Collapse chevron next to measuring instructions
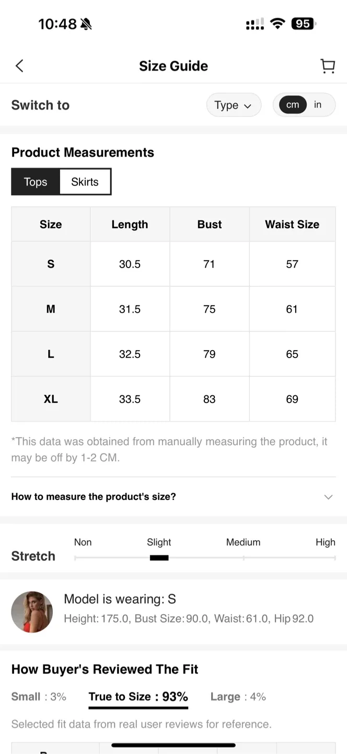This screenshot has height=754, width=347. click(328, 497)
